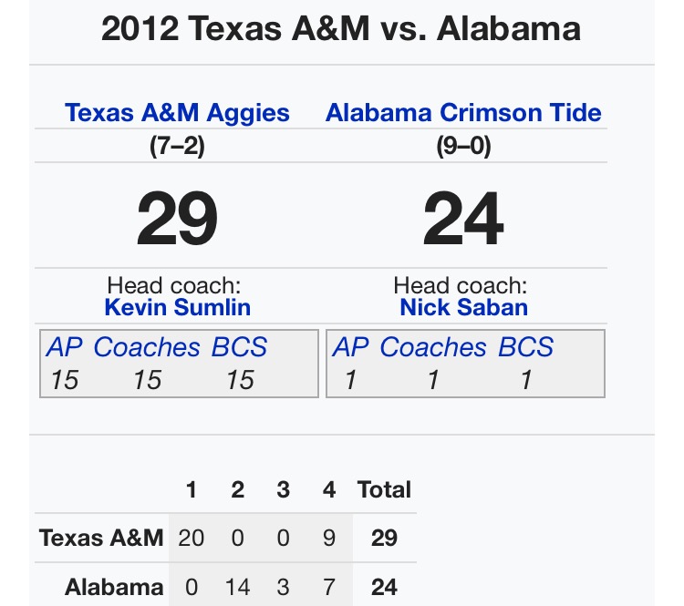This screenshot has width=684, height=606.
Task: Click the Texas A&M (7–2) record text
Action: click(177, 146)
